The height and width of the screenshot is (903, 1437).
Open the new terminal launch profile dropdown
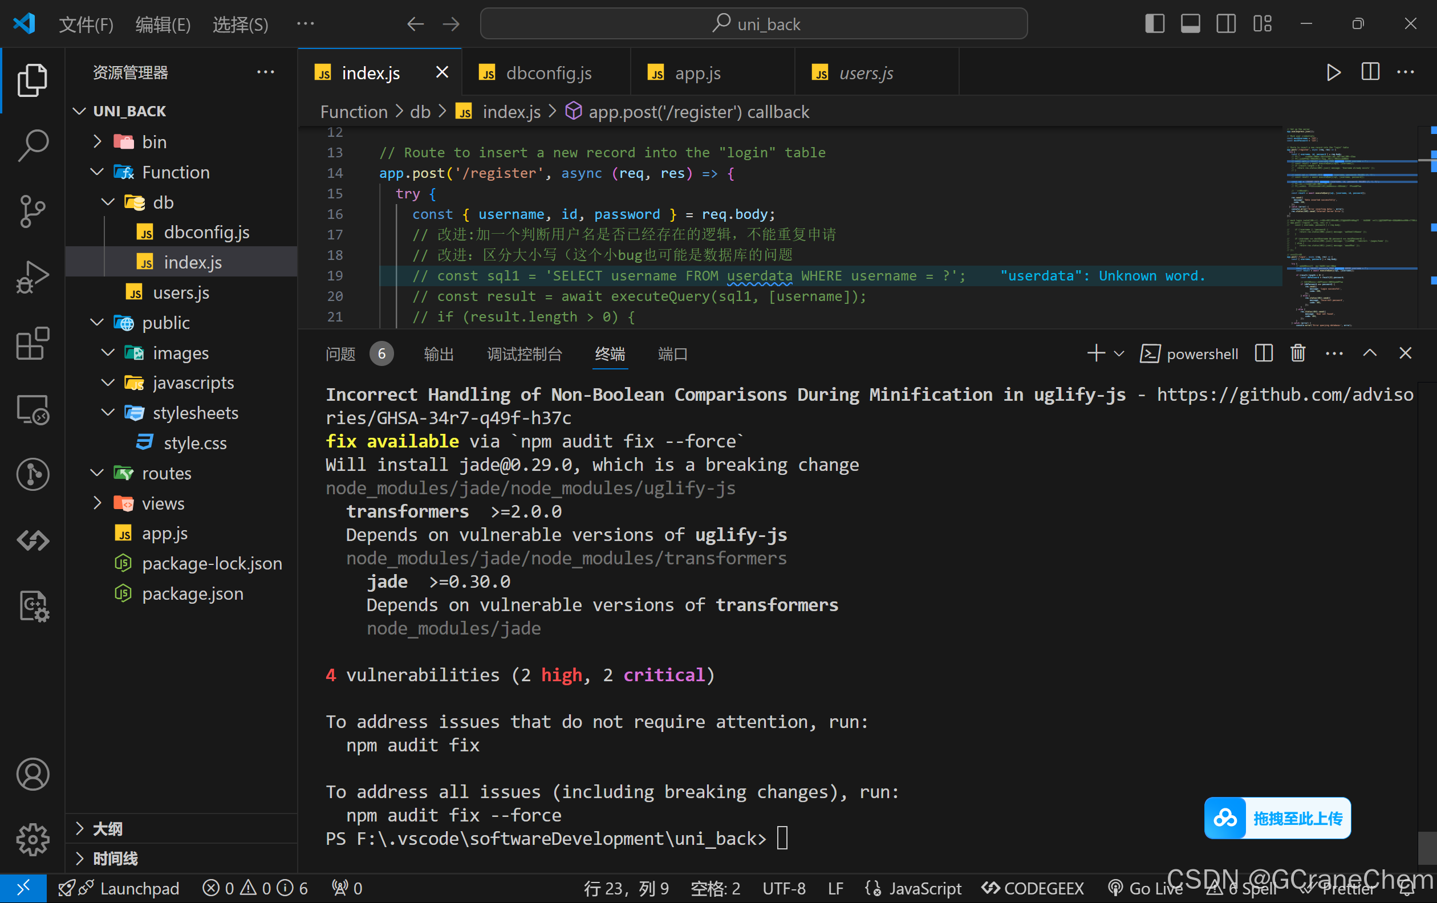[x=1119, y=353]
